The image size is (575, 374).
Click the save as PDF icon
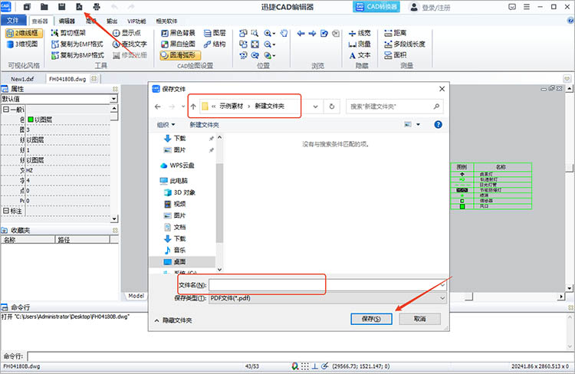coord(79,7)
